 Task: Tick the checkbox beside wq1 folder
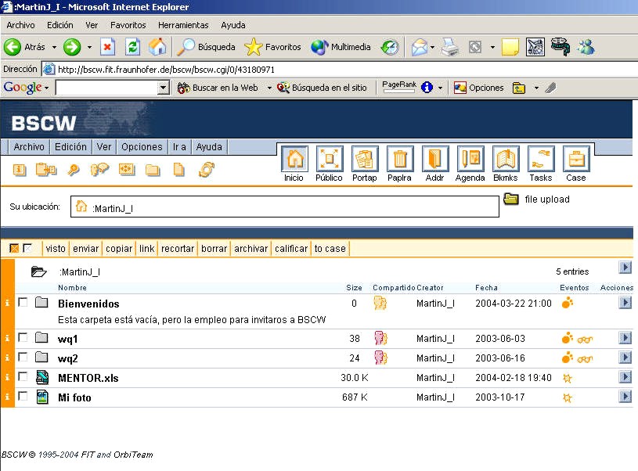[23, 338]
